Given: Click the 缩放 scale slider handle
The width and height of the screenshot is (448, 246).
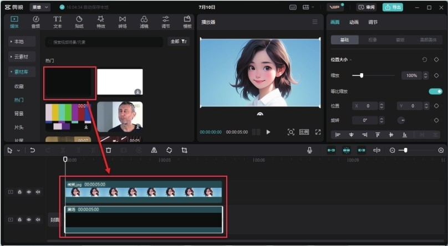Looking at the screenshot, I should pyautogui.click(x=362, y=75).
